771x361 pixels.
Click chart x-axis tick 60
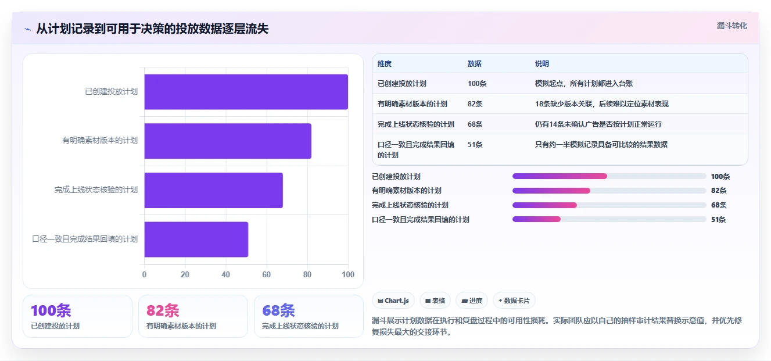(267, 275)
